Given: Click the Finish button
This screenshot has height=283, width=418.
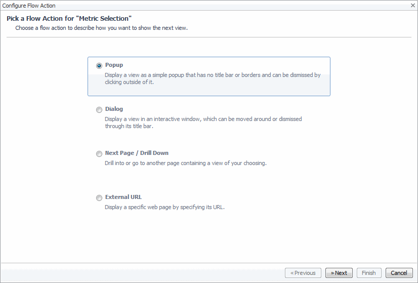Looking at the screenshot, I should click(369, 273).
